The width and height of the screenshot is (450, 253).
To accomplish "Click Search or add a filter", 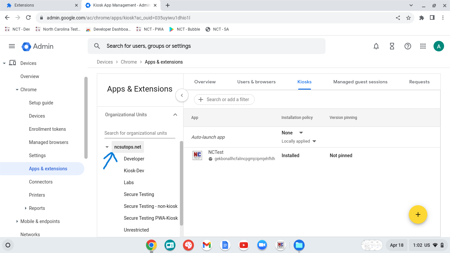I will [224, 99].
